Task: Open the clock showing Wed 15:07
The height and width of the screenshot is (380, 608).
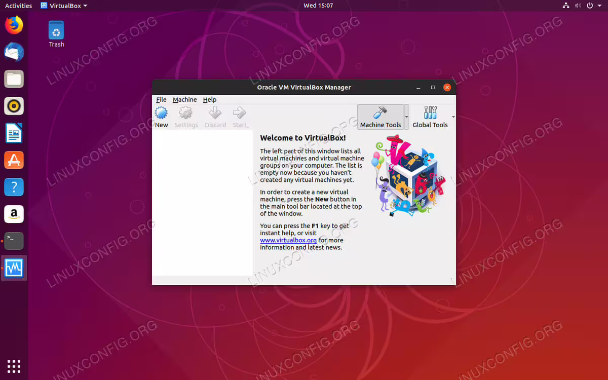Action: 318,6
